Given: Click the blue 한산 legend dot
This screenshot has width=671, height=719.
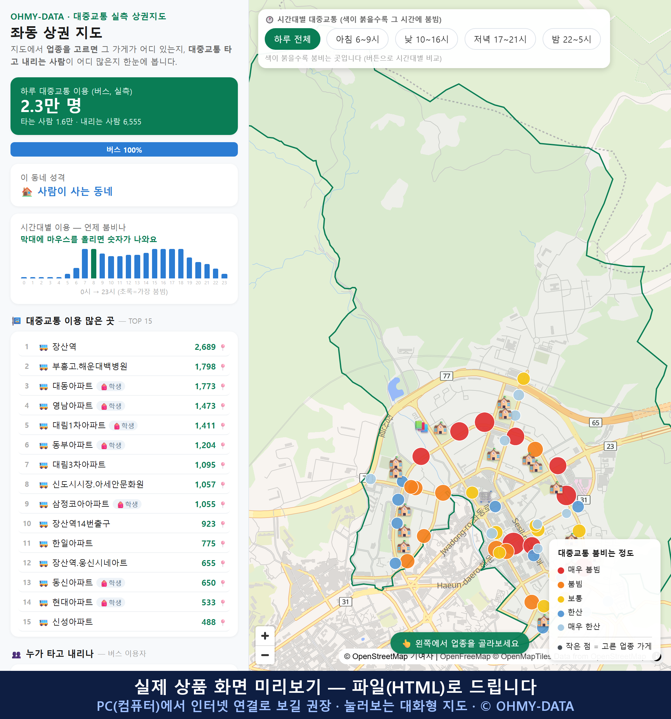Looking at the screenshot, I should 561,614.
